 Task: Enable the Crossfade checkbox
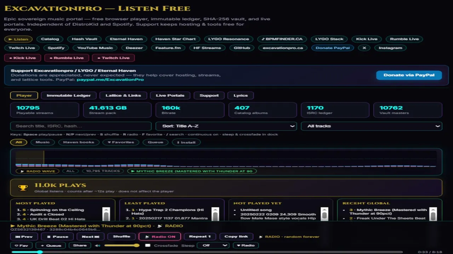(x=148, y=246)
